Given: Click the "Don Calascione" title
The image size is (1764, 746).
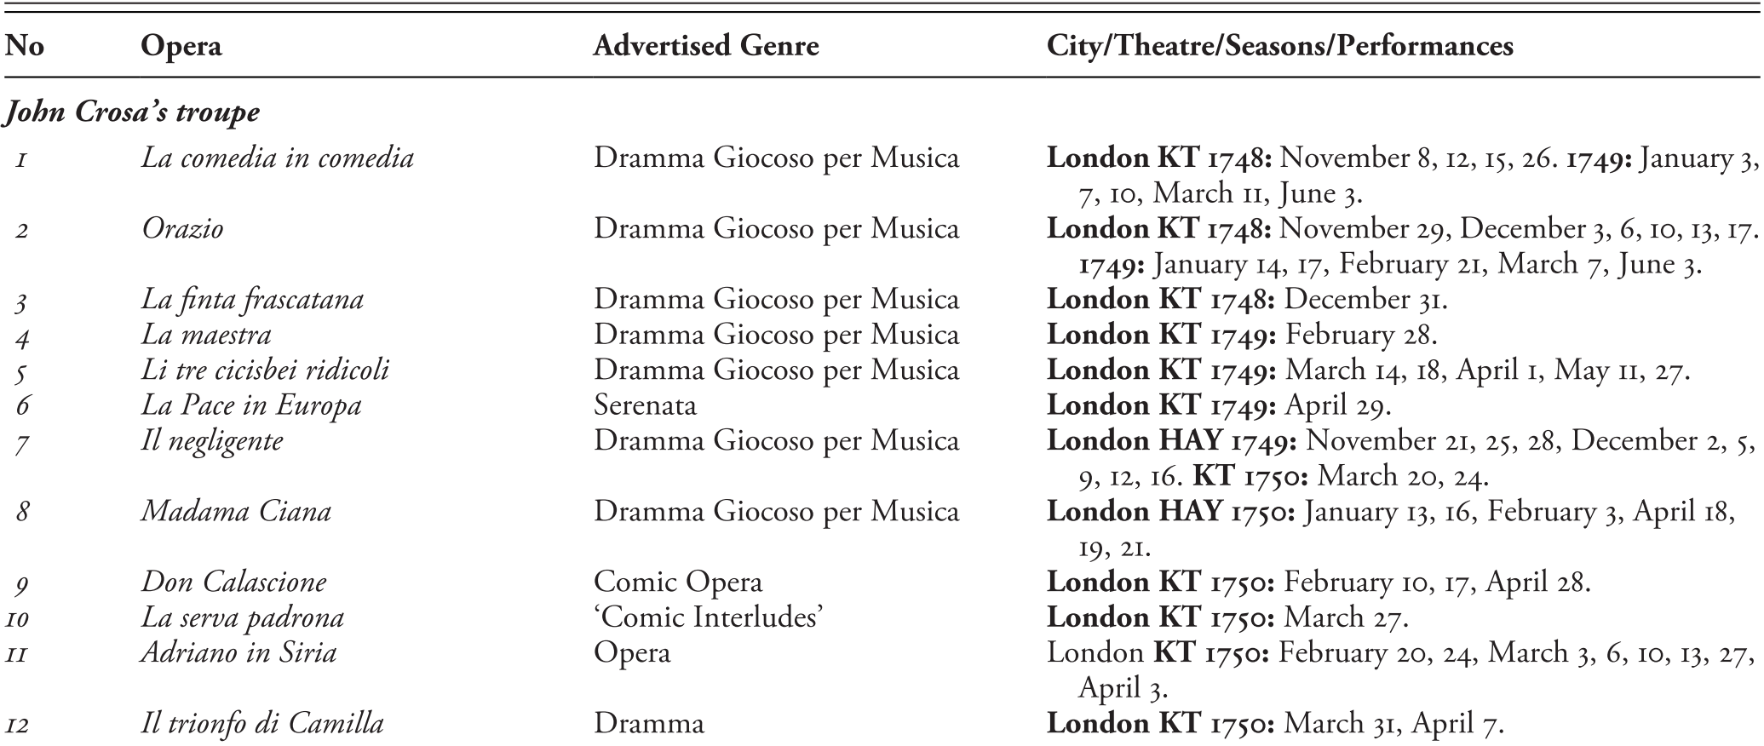Looking at the screenshot, I should point(233,582).
